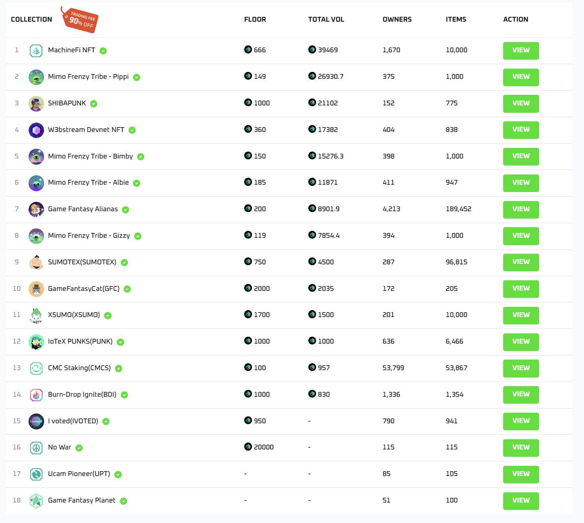View the MachineFi NFT collection
This screenshot has width=584, height=523.
point(521,51)
